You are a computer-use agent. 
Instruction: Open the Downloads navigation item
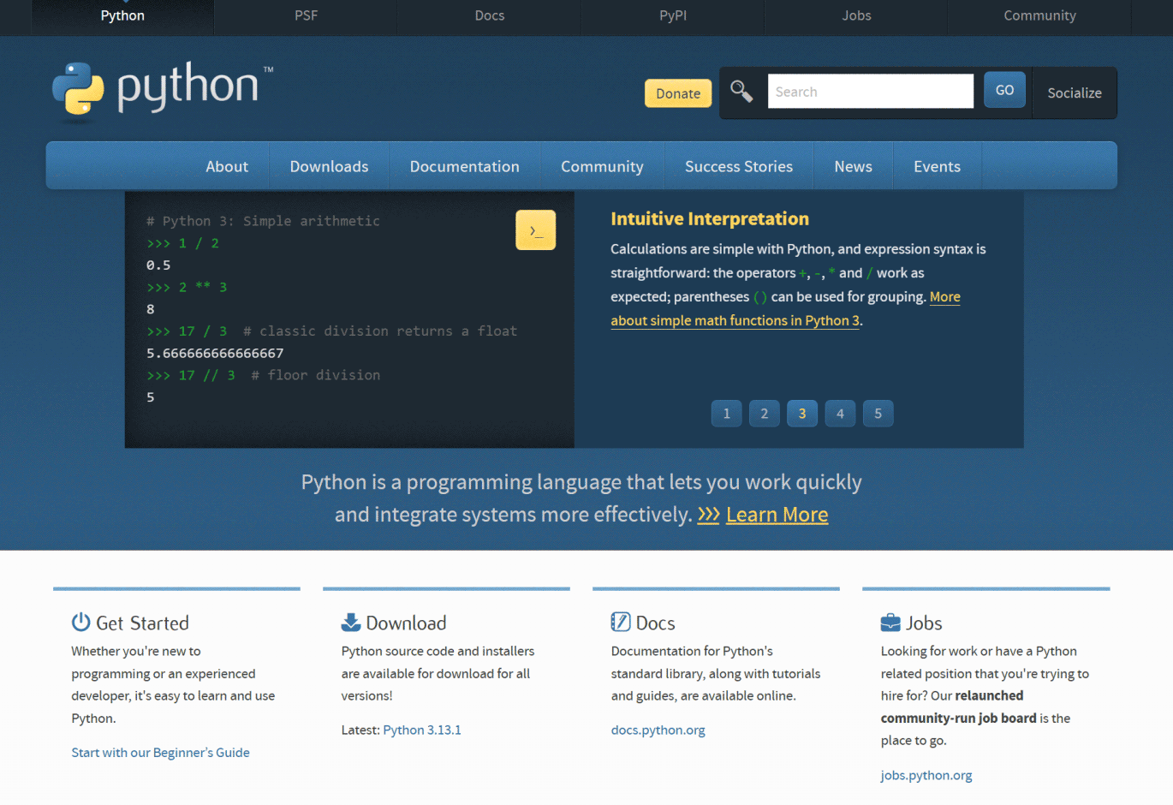pyautogui.click(x=329, y=166)
